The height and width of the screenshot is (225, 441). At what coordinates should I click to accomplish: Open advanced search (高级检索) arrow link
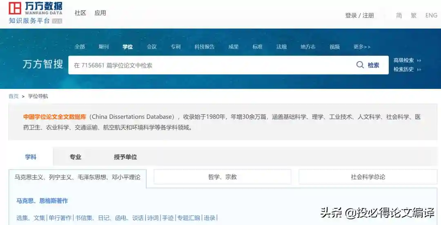pos(407,60)
